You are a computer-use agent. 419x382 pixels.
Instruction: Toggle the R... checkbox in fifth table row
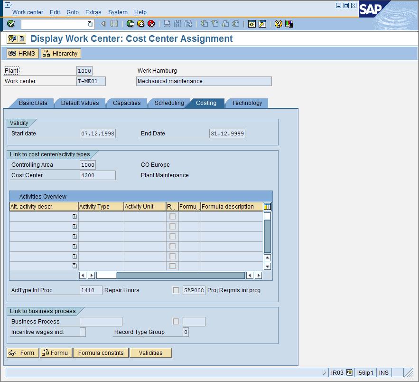(173, 256)
